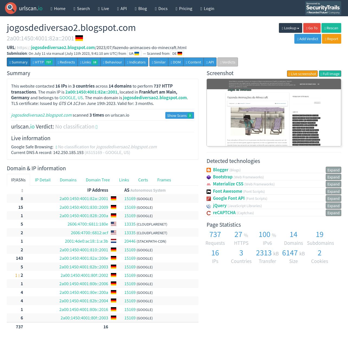The image size is (348, 337).
Task: Open the Lookup dropdown
Action: (x=291, y=28)
